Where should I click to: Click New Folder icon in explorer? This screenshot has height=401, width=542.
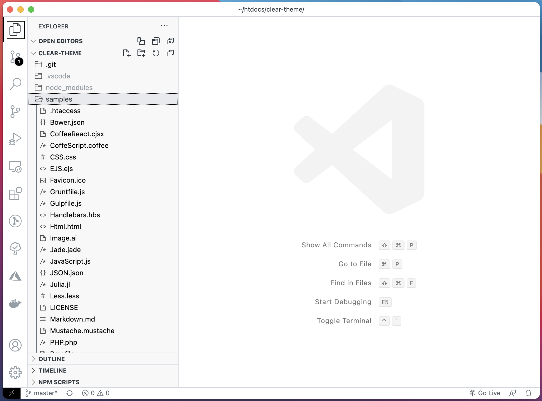pyautogui.click(x=141, y=53)
